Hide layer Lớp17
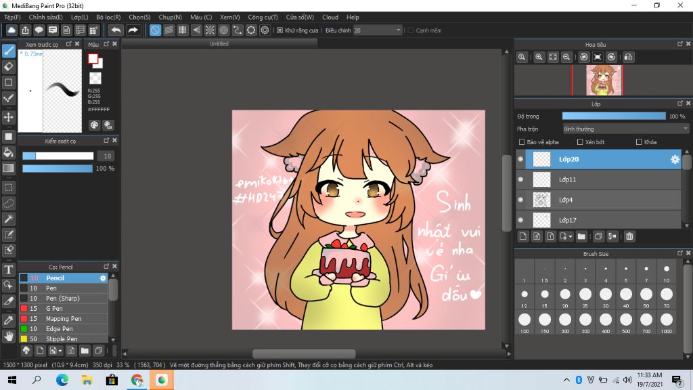 (520, 220)
